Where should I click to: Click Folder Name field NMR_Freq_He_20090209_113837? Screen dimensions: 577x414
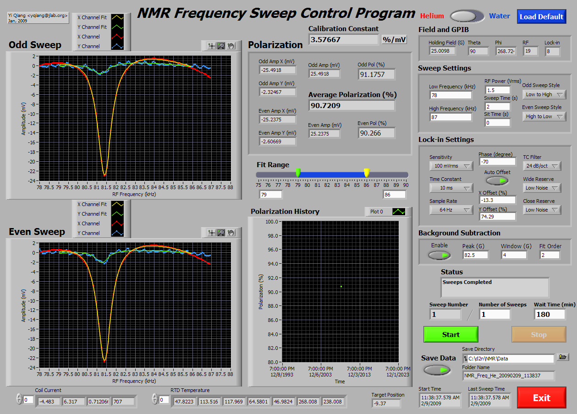pyautogui.click(x=508, y=376)
